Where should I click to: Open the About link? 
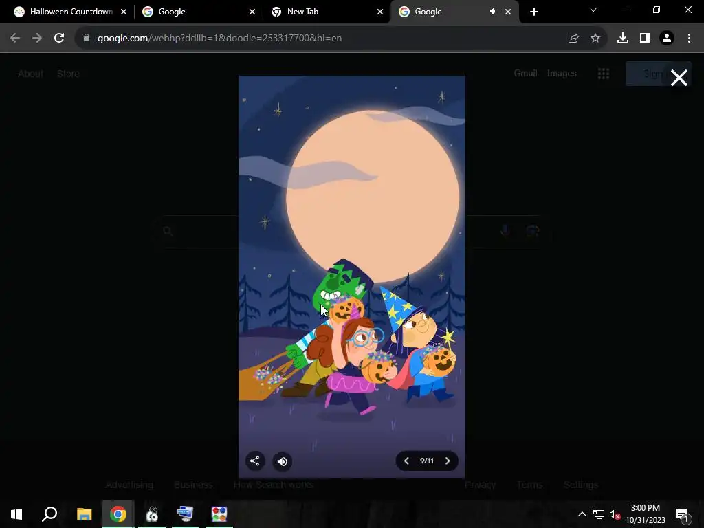[x=30, y=74]
